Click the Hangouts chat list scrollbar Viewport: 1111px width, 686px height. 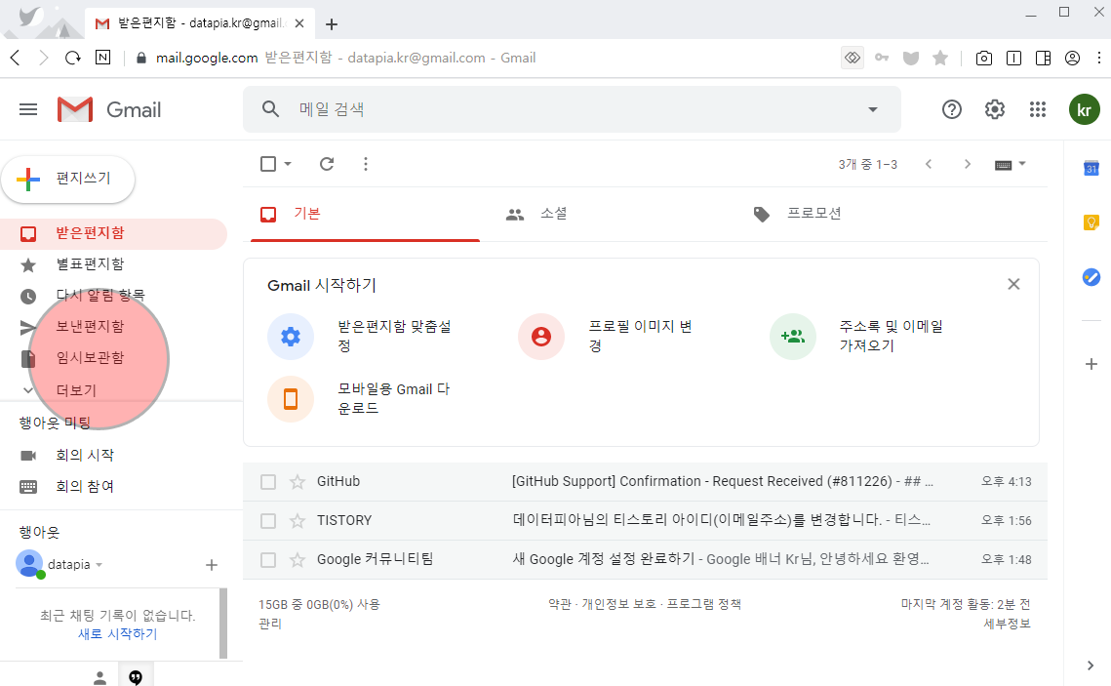223,624
